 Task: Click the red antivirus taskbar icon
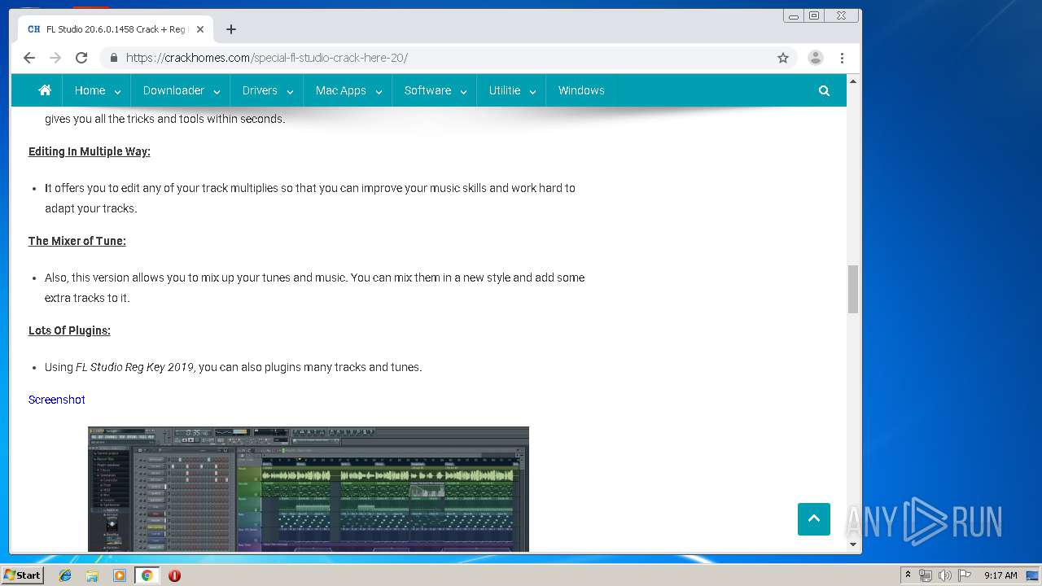tap(174, 575)
